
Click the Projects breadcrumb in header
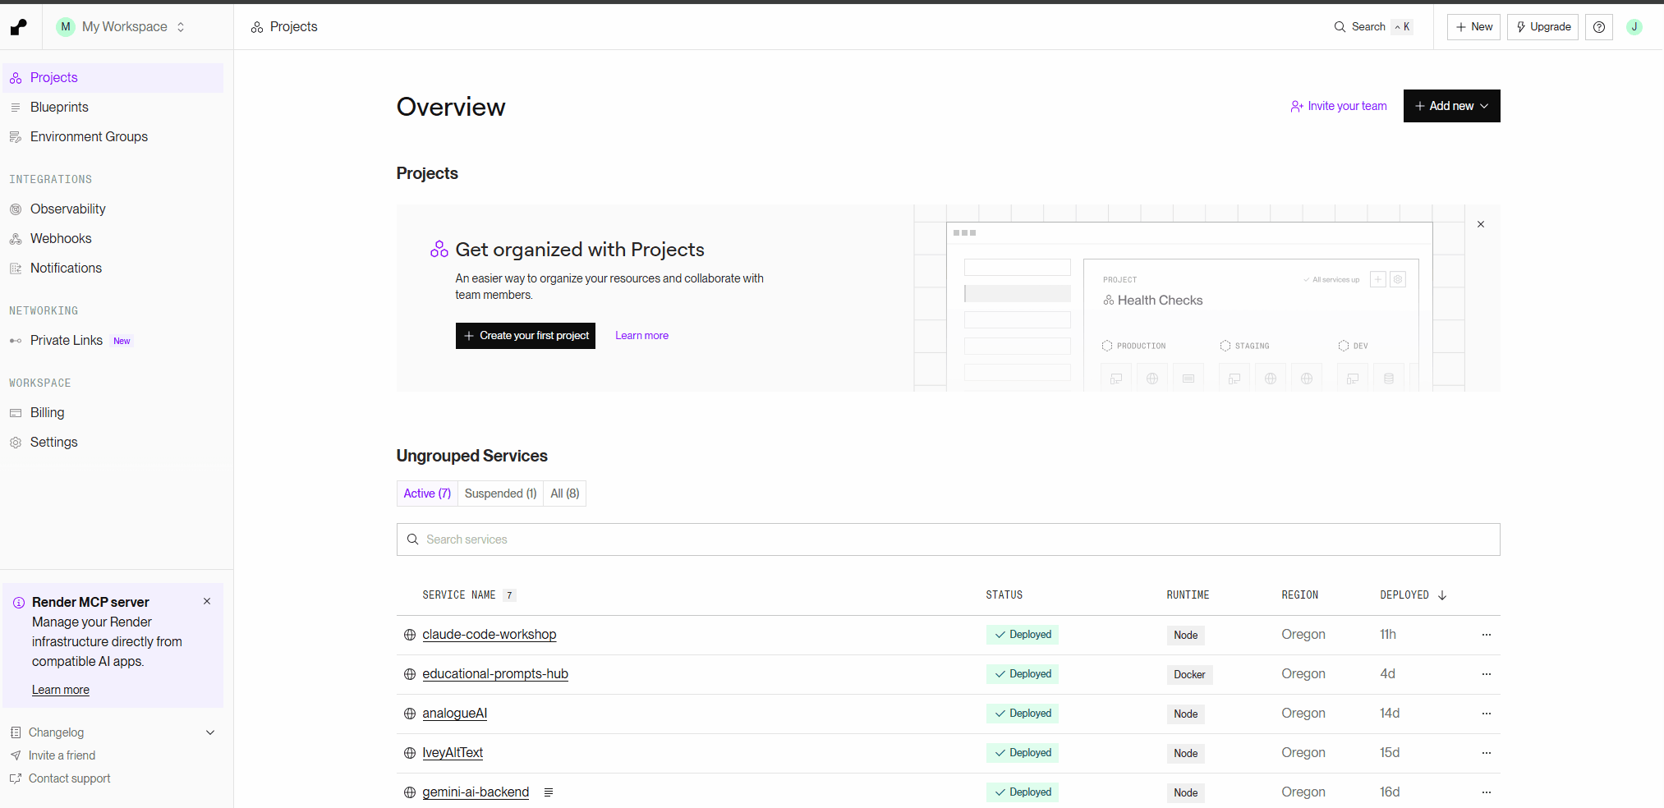click(x=284, y=27)
